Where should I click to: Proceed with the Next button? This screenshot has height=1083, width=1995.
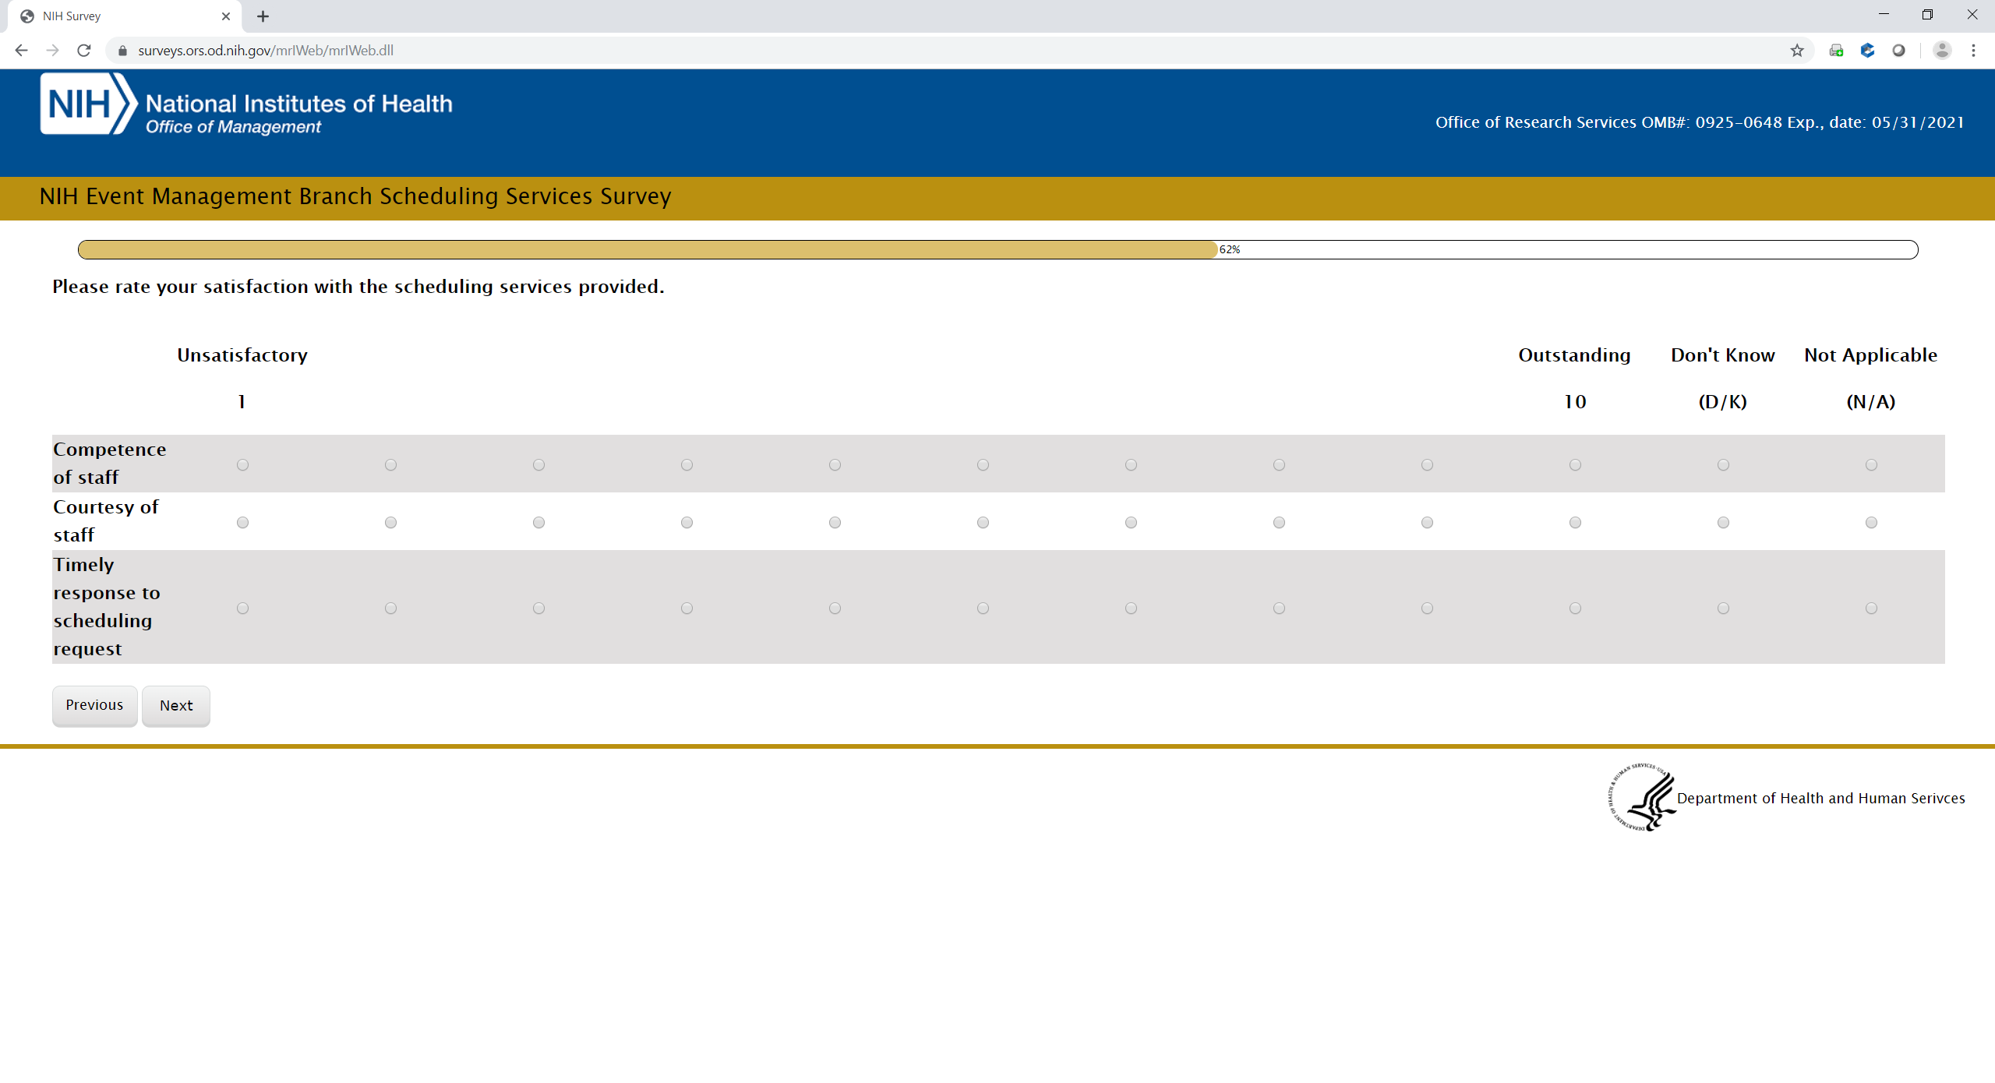tap(176, 705)
